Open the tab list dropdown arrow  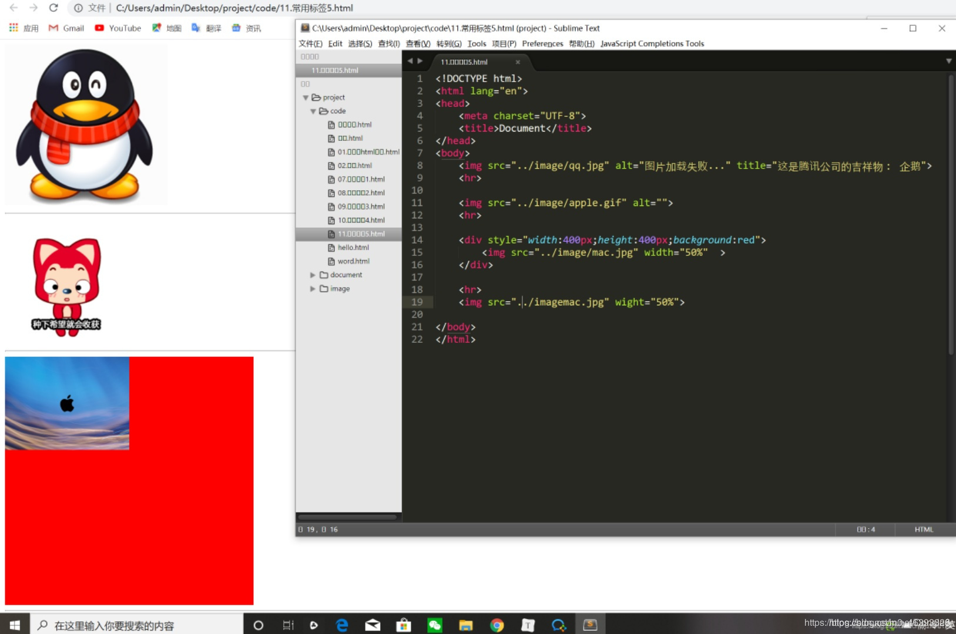tap(948, 61)
